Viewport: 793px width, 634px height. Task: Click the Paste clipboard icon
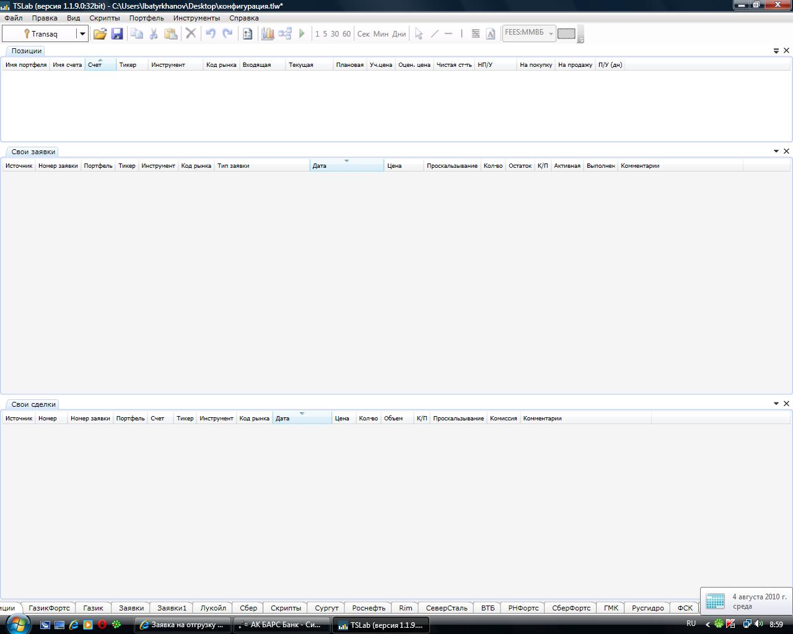coord(170,33)
